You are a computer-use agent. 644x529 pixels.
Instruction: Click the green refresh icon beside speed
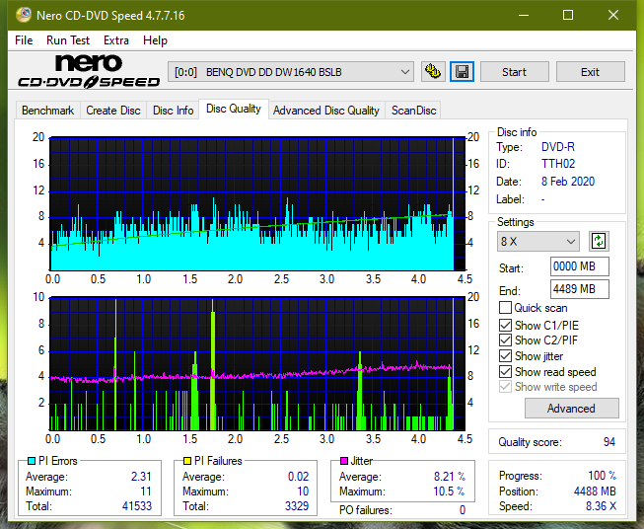(x=599, y=241)
